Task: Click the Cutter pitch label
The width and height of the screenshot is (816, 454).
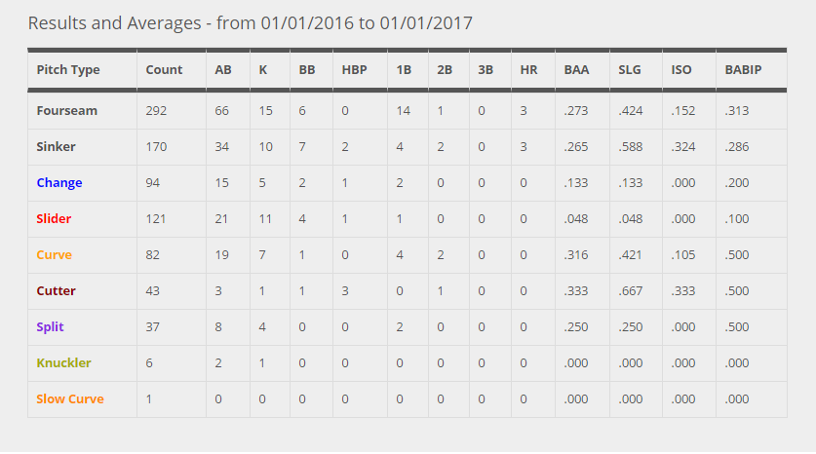Action: coord(57,290)
